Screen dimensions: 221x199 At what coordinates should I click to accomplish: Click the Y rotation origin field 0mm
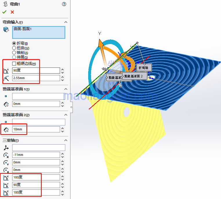[36, 163]
